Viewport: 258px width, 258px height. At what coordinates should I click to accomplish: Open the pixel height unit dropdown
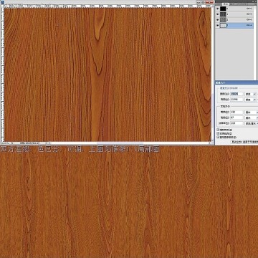point(251,100)
